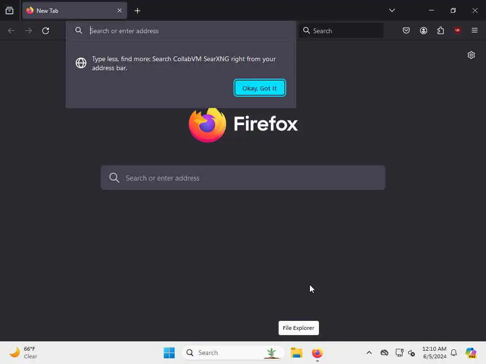The width and height of the screenshot is (486, 364).
Task: Open the Extensions puzzle icon
Action: point(440,30)
